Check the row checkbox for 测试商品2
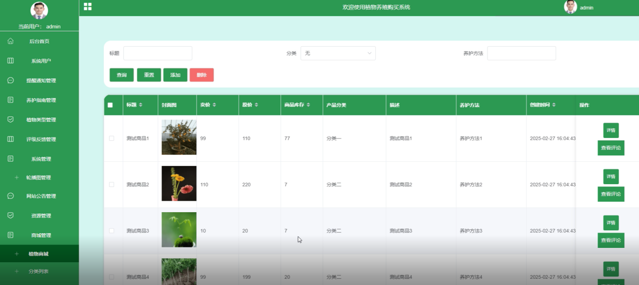 pyautogui.click(x=111, y=184)
